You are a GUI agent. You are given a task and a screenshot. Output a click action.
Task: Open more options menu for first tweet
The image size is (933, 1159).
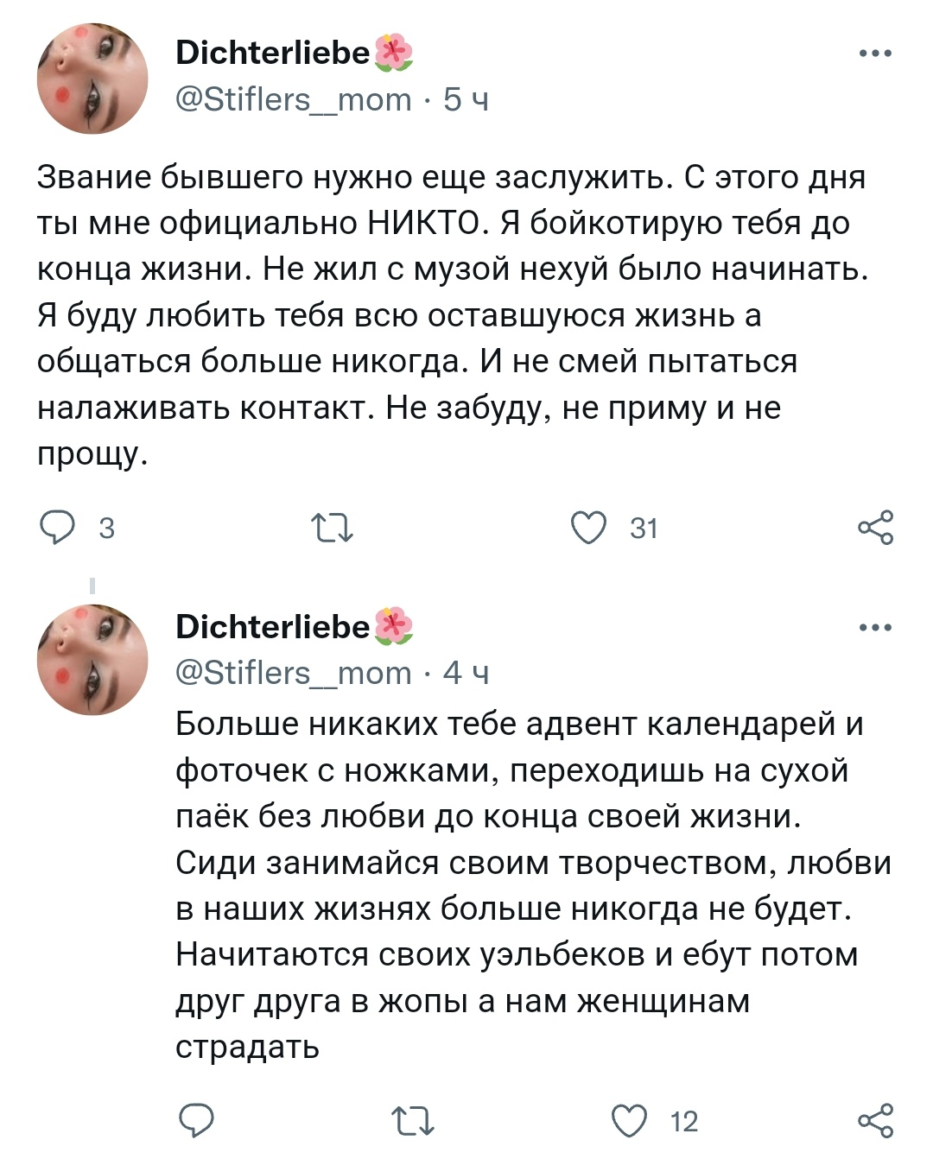tap(875, 54)
